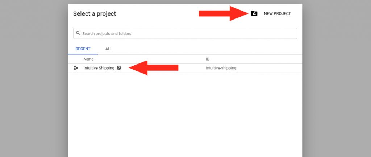This screenshot has height=157, width=371.
Task: Click the NEW PROJECT button text
Action: coord(277,13)
